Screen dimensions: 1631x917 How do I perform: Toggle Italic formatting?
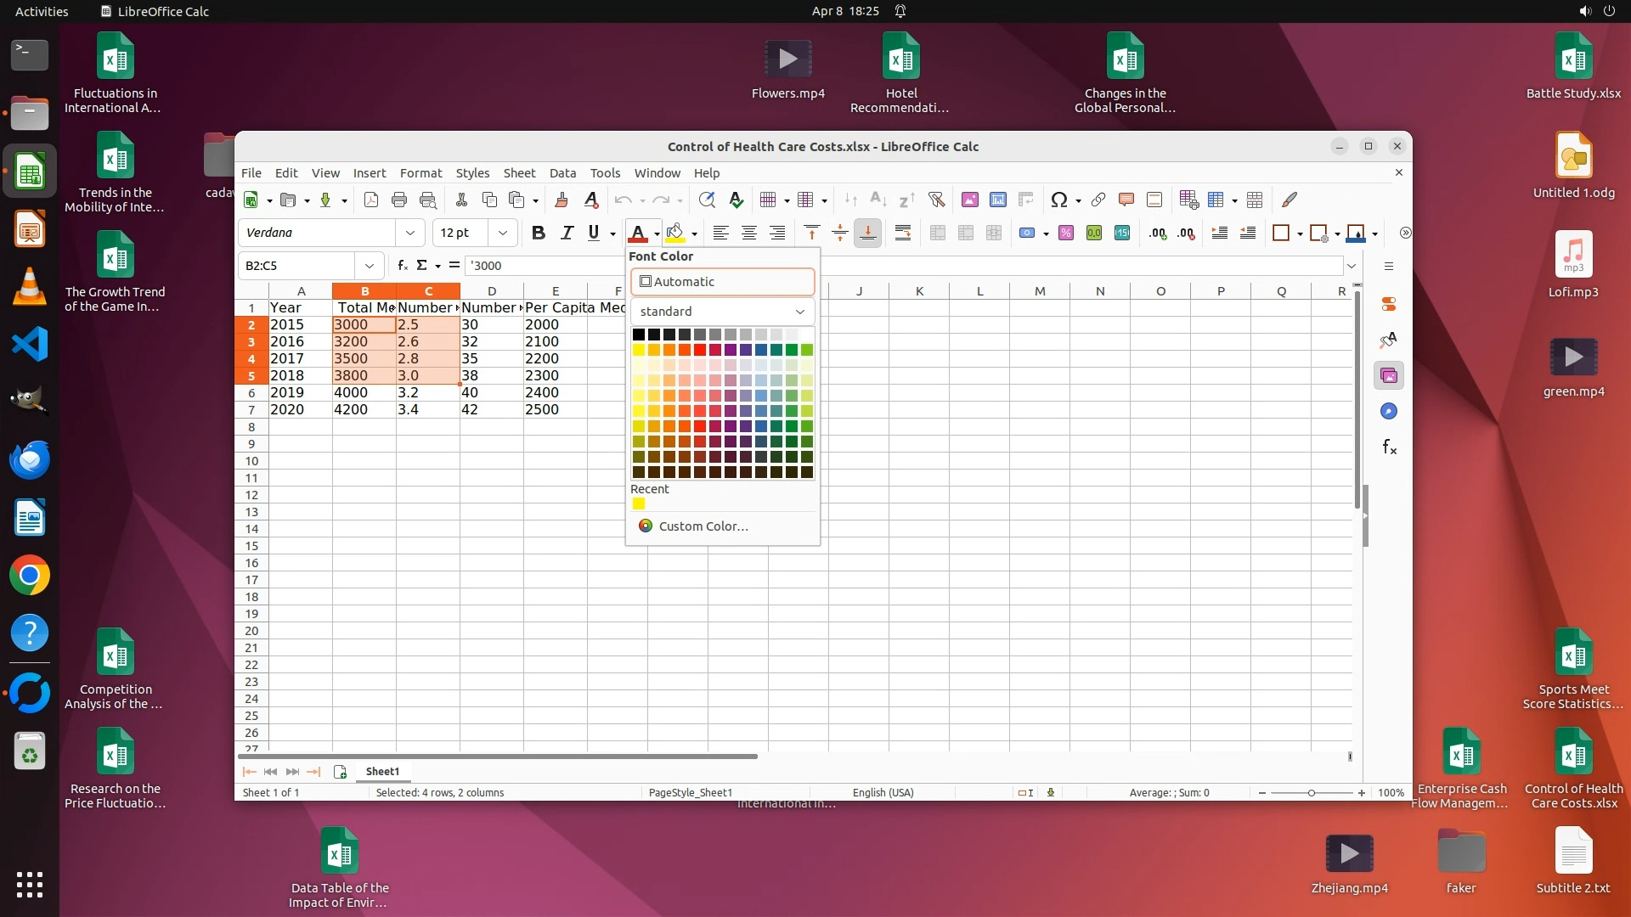pyautogui.click(x=567, y=233)
